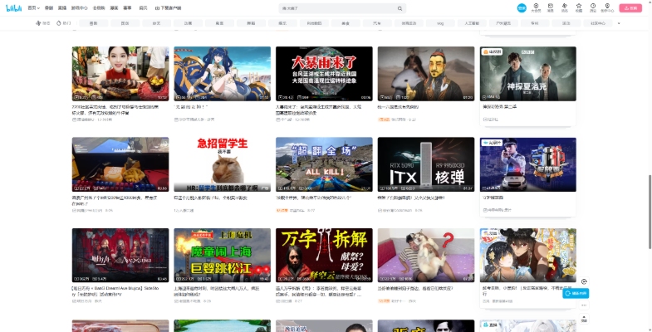Image resolution: width=652 pixels, height=332 pixels.
Task: Select the 汽车 channel tag
Action: tap(377, 23)
